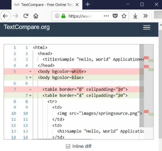The image size is (162, 151).
Task: Open the browser home page icon
Action: coord(36,16)
